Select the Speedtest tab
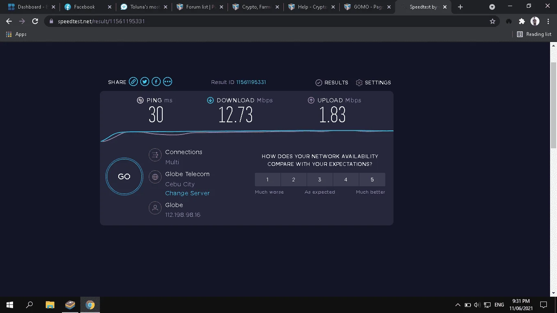The image size is (557, 313). [423, 7]
